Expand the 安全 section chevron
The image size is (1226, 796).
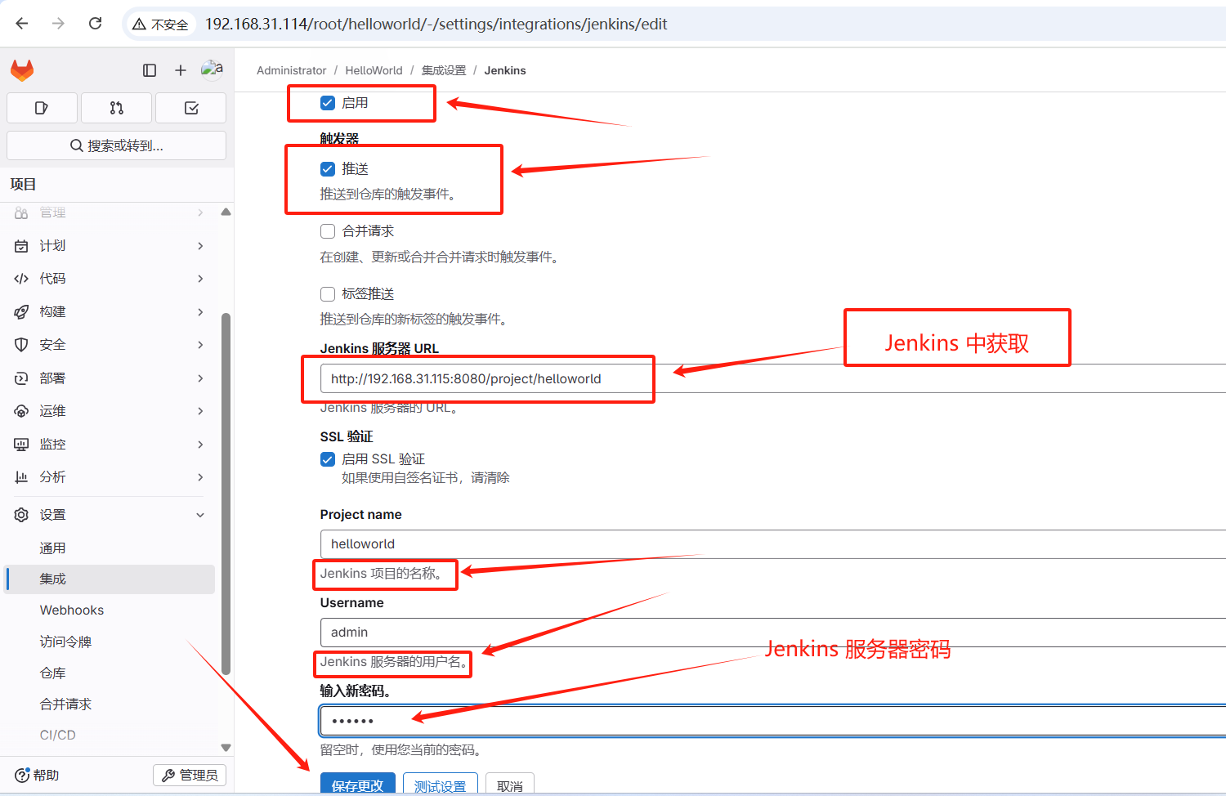[200, 345]
